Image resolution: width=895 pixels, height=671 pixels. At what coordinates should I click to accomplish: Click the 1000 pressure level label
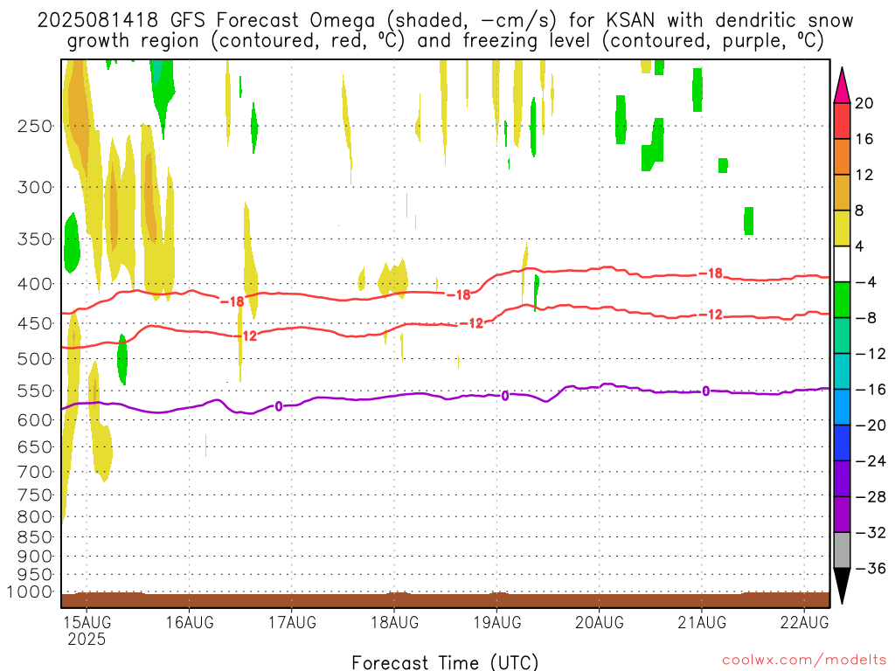(x=31, y=591)
